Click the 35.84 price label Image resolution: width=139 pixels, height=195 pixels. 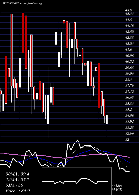click(130, 103)
